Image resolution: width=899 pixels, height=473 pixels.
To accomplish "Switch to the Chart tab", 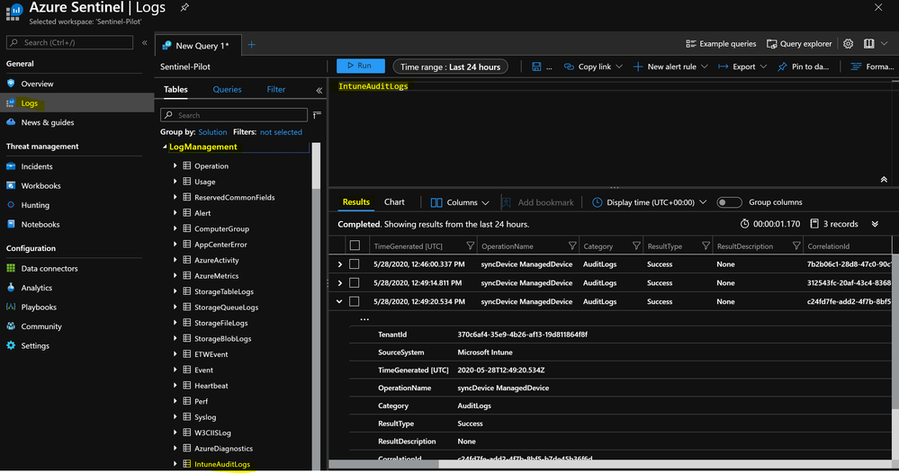I will (x=394, y=202).
